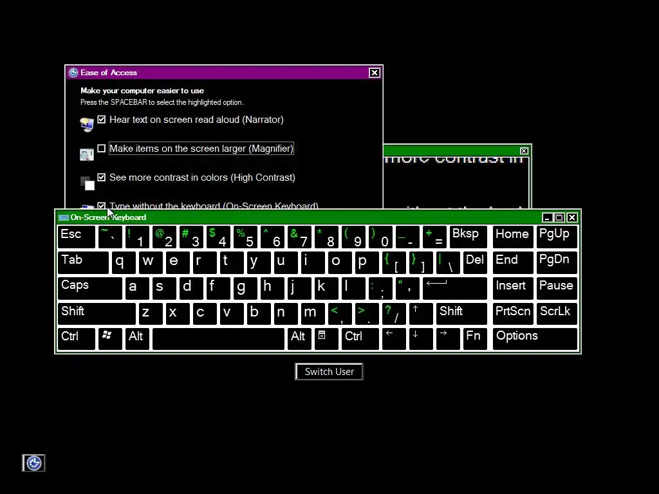Click the letter p key
Screen dimensions: 659x494
point(367,262)
